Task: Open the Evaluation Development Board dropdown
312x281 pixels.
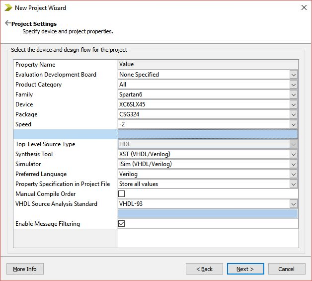Action: [x=294, y=75]
